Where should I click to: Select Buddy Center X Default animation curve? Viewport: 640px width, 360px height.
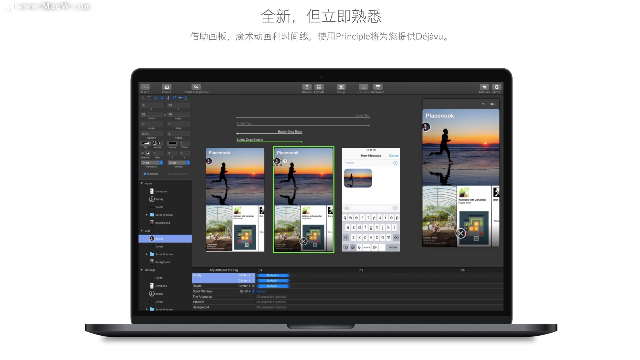273,275
